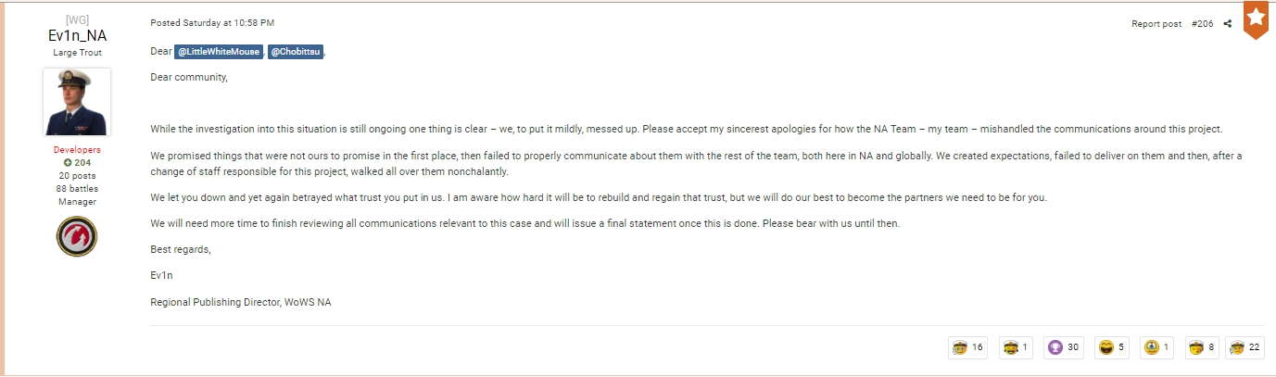Click the Developers group label

[77, 150]
